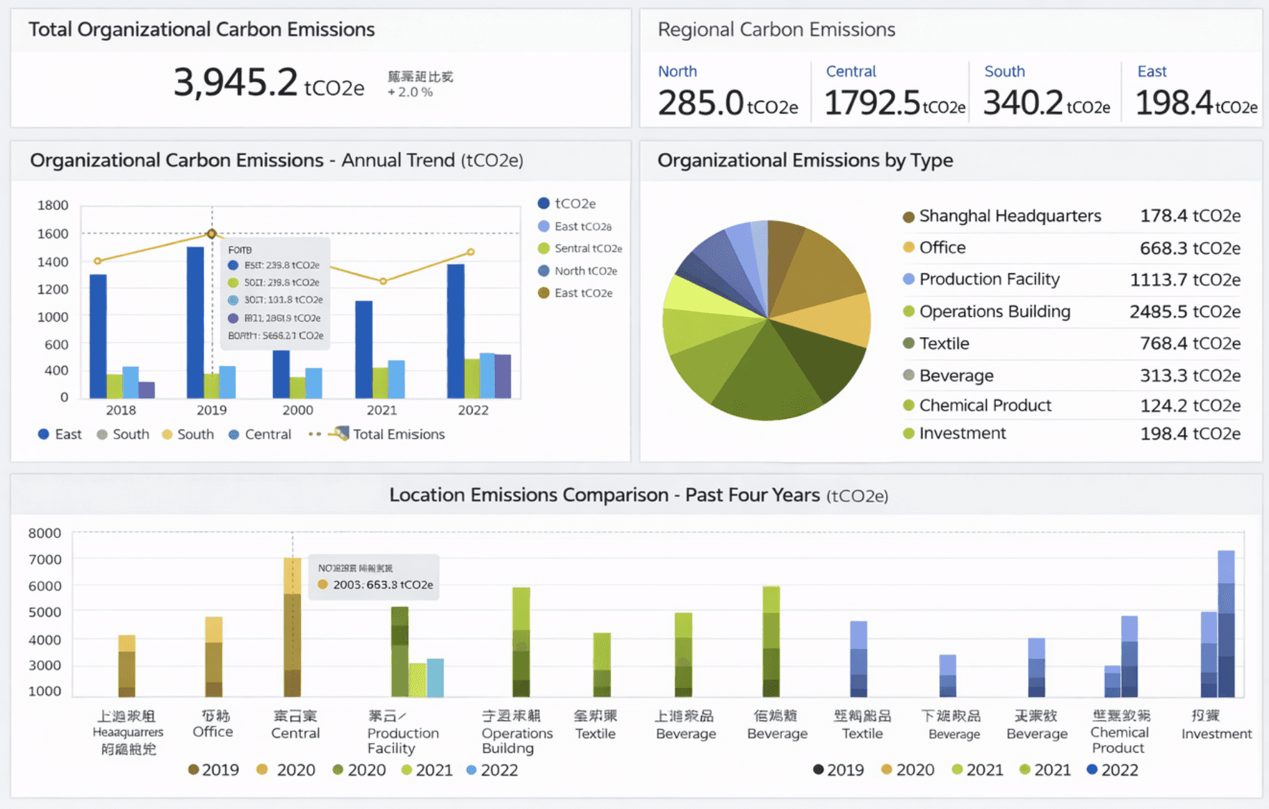Expand the Operations Building 2485.5 tCO2e row

tap(1072, 311)
